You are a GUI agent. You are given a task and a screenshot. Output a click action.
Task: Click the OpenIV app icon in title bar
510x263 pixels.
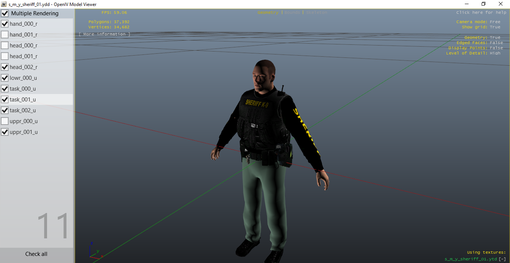[4, 4]
